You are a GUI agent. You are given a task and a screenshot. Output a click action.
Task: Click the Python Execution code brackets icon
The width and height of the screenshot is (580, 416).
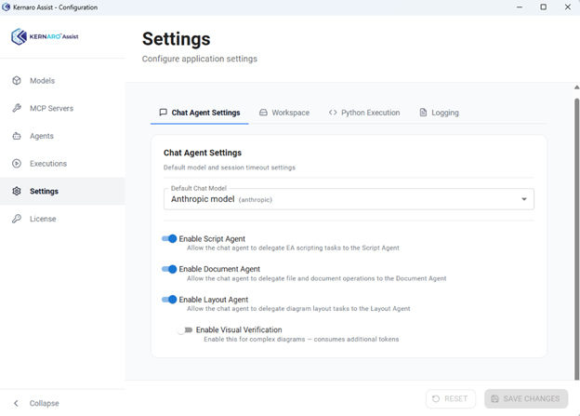pyautogui.click(x=333, y=113)
